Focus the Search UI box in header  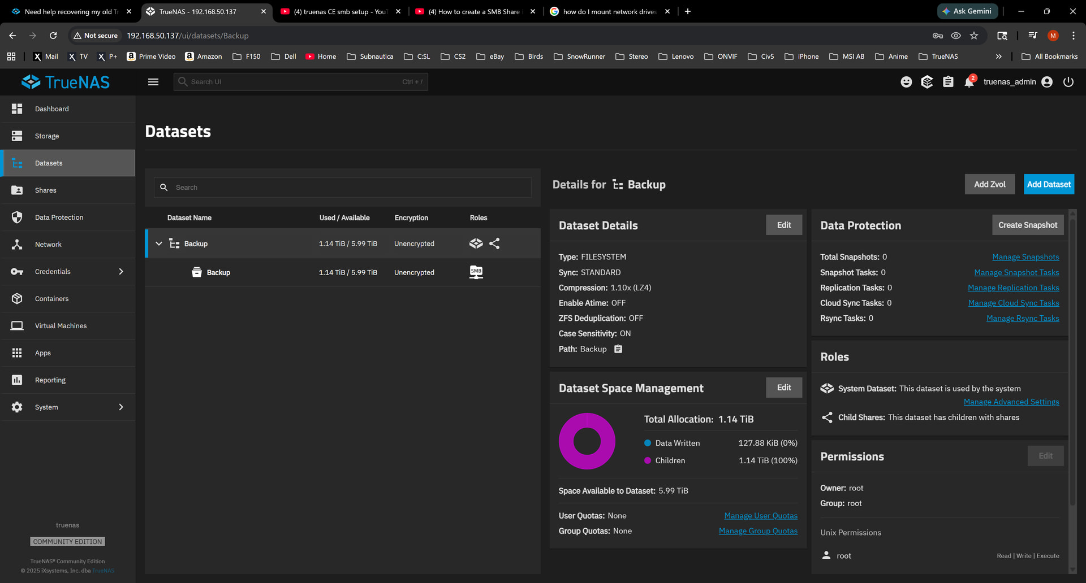301,82
